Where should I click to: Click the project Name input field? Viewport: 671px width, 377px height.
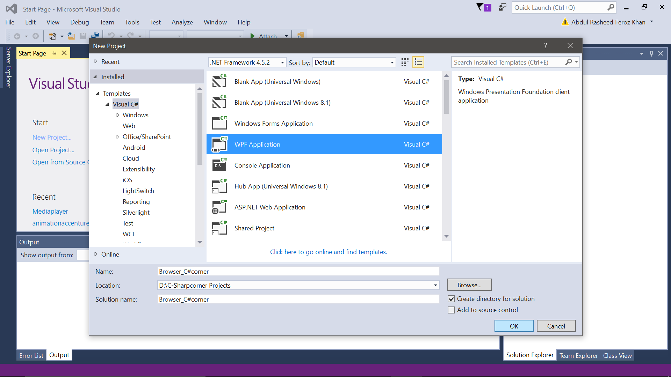298,271
